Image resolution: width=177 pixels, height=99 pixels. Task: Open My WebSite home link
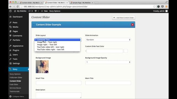pos(20,11)
